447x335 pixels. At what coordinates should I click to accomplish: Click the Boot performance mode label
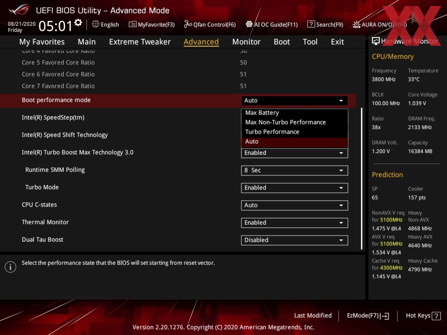point(56,100)
